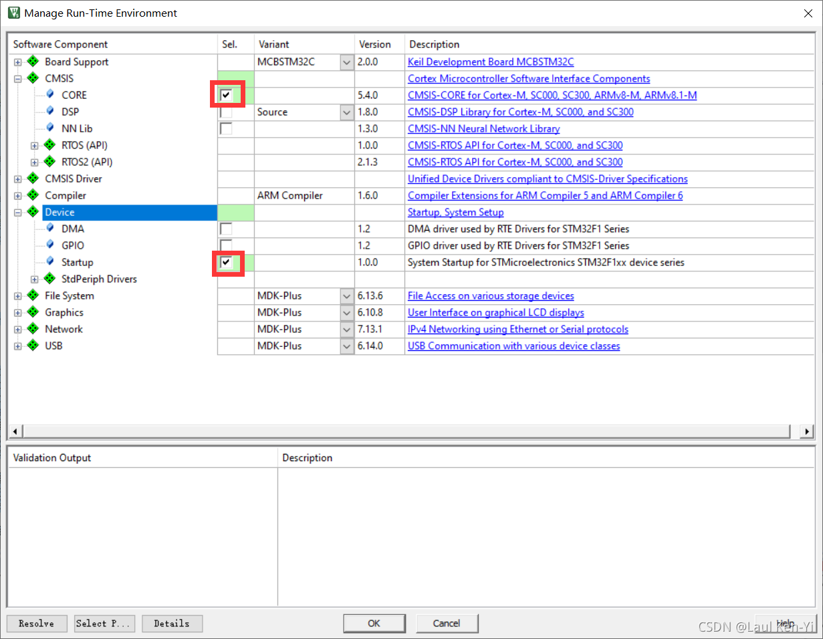Image resolution: width=823 pixels, height=639 pixels.
Task: Click the Cancel button
Action: click(x=447, y=624)
